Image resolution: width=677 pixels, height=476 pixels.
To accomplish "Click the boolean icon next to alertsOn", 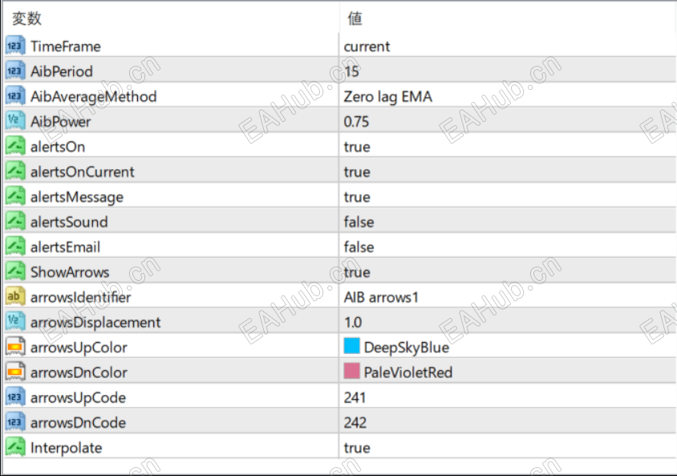I will pos(15,147).
